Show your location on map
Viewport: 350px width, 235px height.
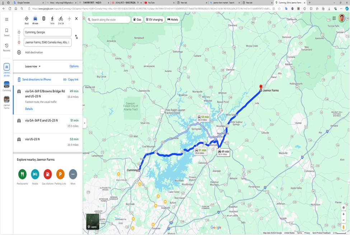[x=344, y=207]
